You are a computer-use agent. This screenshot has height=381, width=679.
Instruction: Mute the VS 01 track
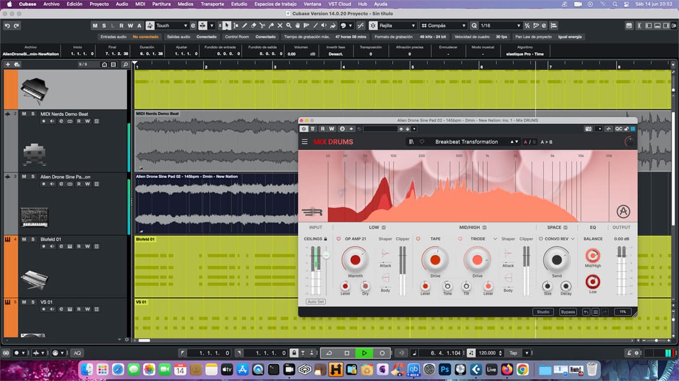coord(24,302)
